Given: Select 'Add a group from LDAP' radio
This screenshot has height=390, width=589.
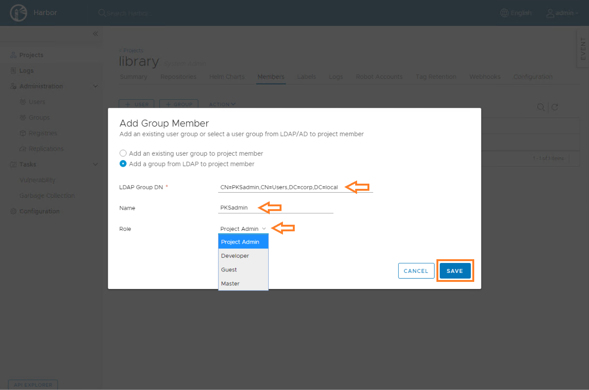Looking at the screenshot, I should pos(123,164).
